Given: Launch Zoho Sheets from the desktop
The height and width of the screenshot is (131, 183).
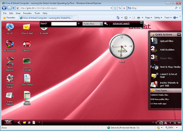Looking at the screenshot, I should tap(27, 98).
